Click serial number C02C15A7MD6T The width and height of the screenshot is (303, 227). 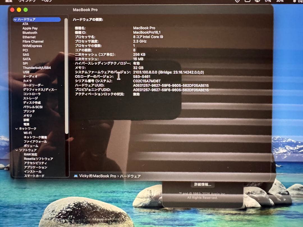click(147, 81)
